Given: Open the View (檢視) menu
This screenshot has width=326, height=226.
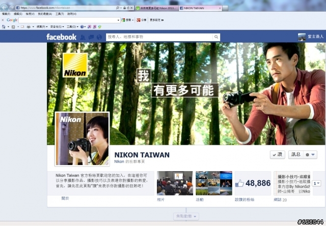Looking at the screenshot, I should click(30, 14).
